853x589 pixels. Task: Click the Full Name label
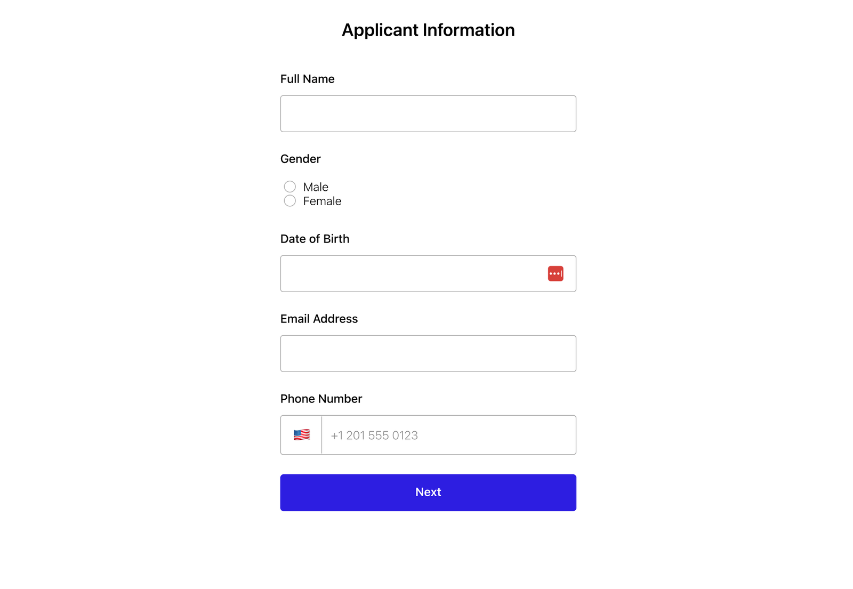pyautogui.click(x=307, y=79)
